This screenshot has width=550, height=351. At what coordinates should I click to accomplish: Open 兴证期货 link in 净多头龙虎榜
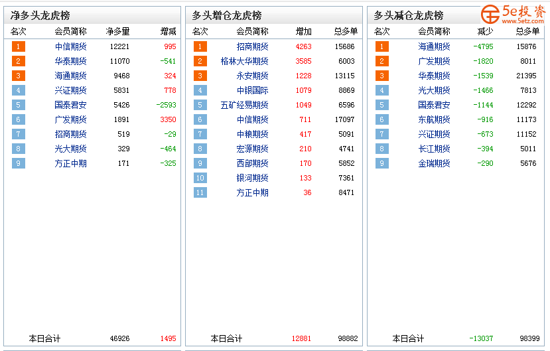[x=70, y=90]
